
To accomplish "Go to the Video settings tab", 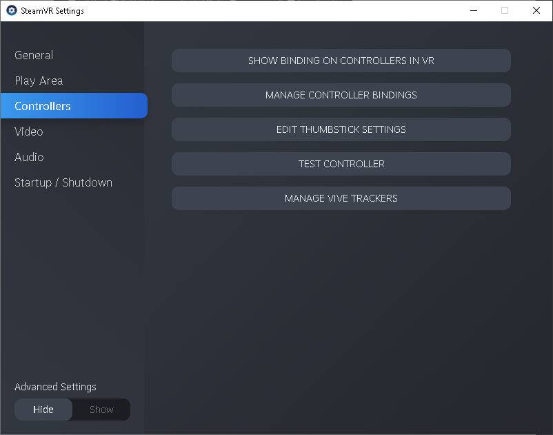I will pos(29,131).
